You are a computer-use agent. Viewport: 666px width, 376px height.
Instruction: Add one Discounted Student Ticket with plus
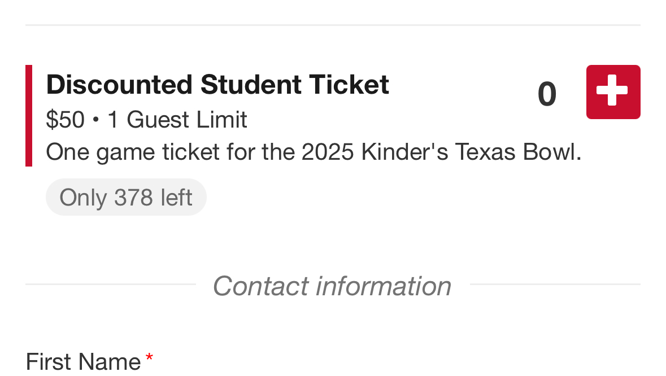click(x=613, y=92)
